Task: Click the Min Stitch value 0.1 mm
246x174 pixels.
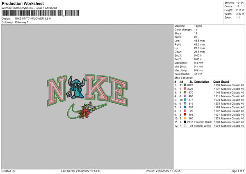Action: 198,66
